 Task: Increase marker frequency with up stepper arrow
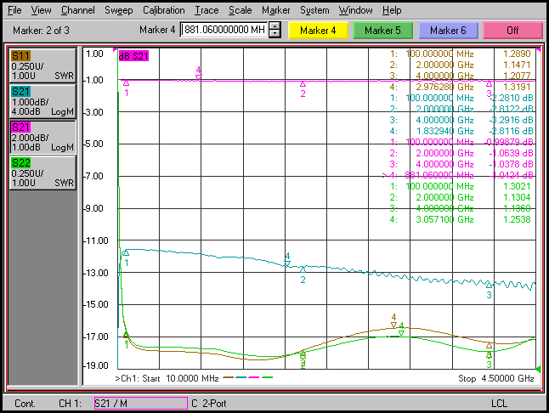pyautogui.click(x=274, y=25)
